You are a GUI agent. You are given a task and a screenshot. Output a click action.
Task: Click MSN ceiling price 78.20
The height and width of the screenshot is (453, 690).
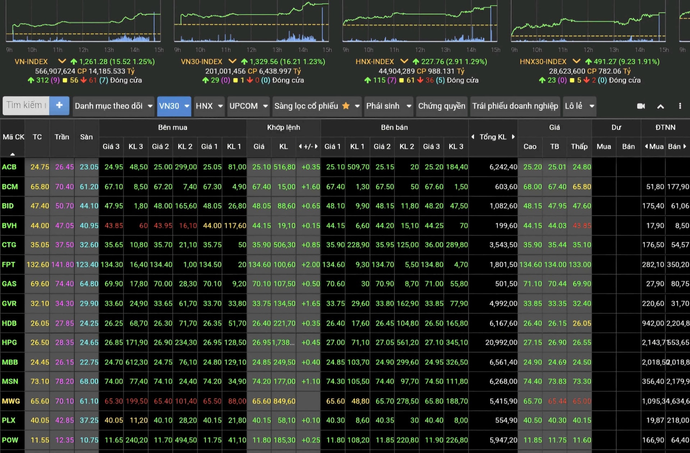64,381
